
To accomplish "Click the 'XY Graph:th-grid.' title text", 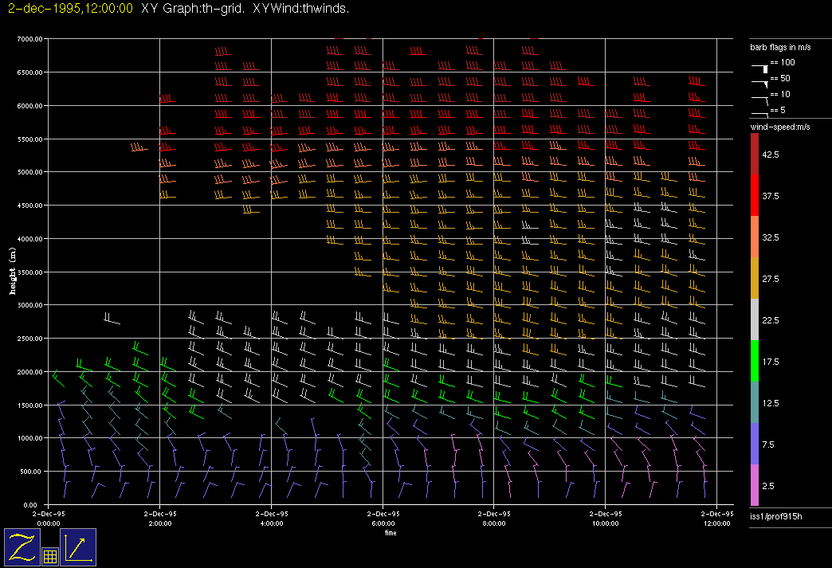I will tap(194, 8).
